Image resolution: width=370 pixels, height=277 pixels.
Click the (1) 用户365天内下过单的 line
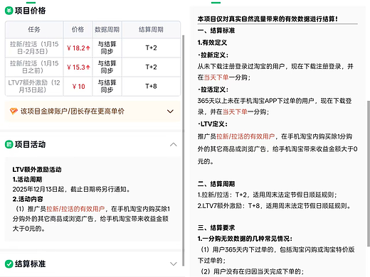point(276,255)
